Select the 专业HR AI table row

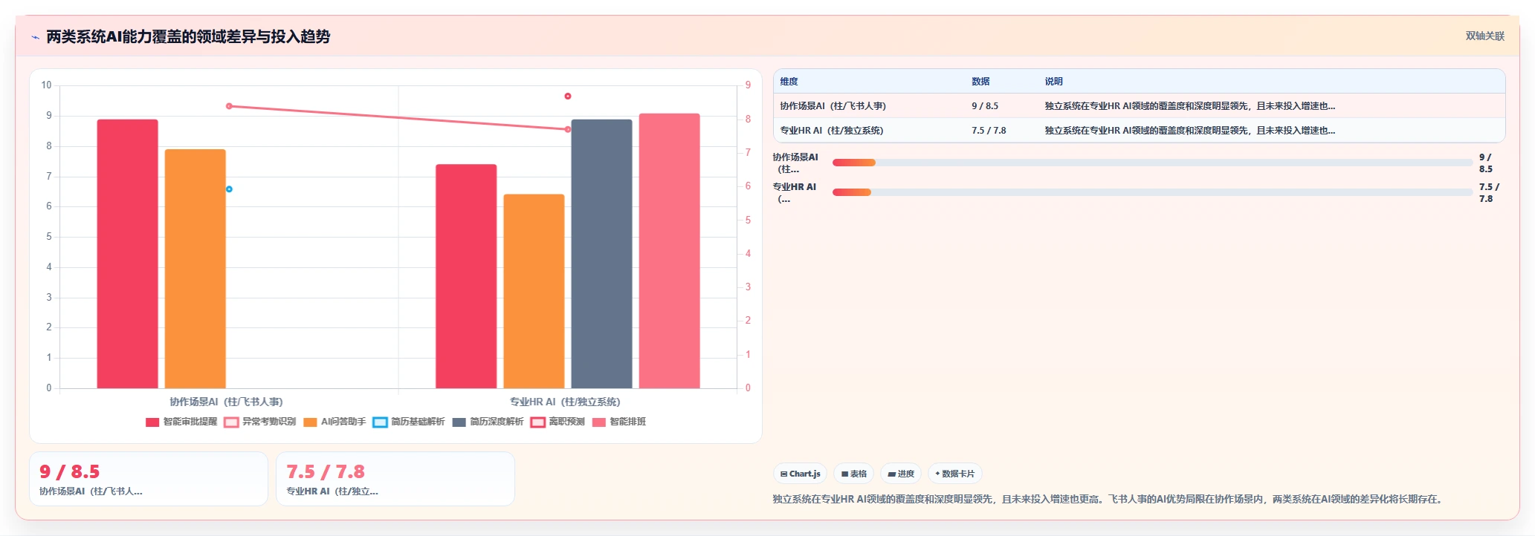tap(1139, 131)
